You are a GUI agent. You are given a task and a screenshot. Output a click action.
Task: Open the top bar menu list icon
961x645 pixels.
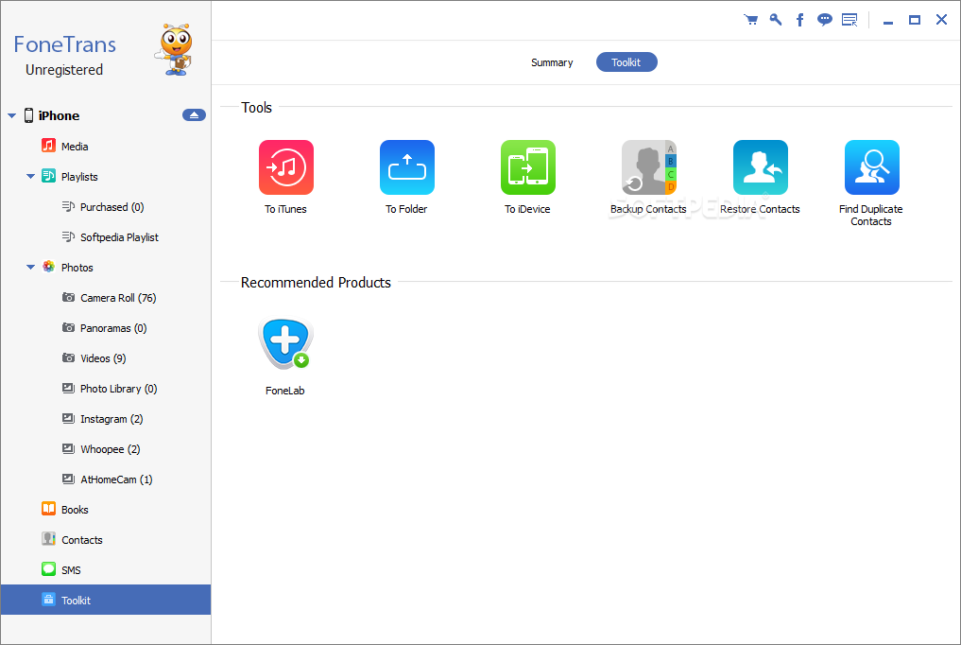849,20
